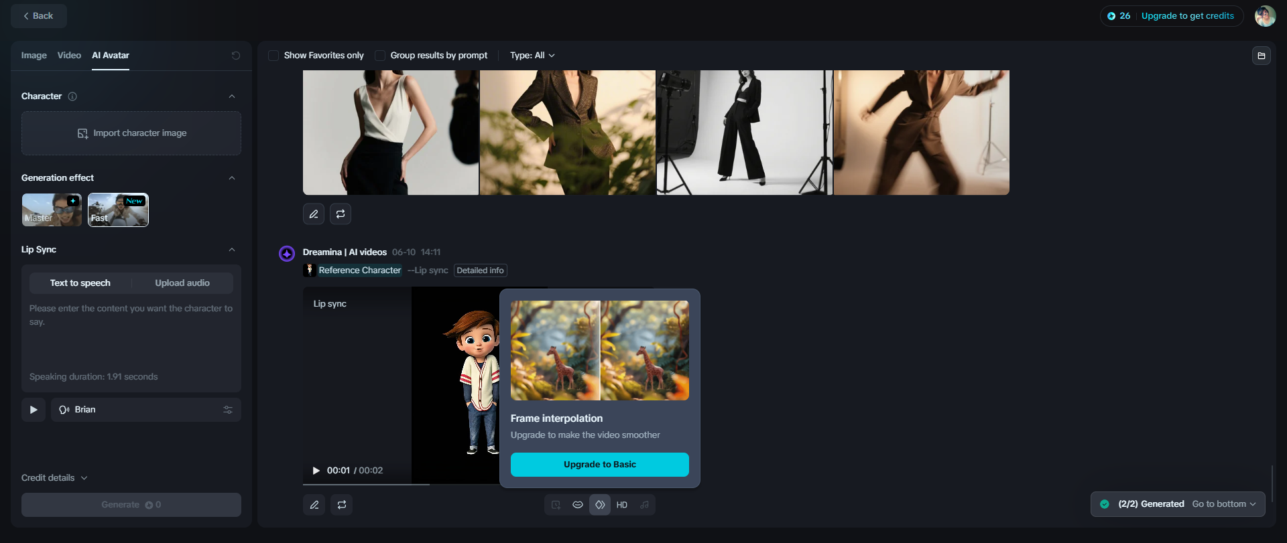
Task: Expand Credit details
Action: tap(54, 478)
